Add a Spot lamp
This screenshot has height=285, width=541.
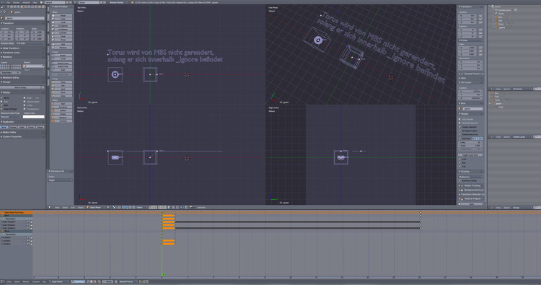point(62,89)
